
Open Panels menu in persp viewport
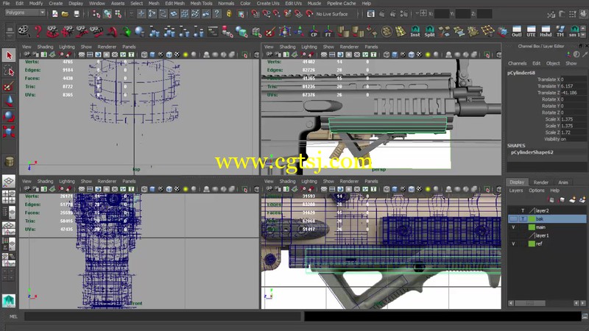point(371,47)
